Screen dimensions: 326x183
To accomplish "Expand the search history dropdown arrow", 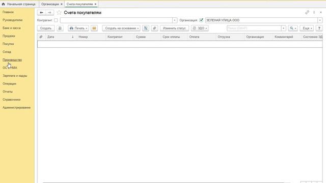I will pos(284,28).
